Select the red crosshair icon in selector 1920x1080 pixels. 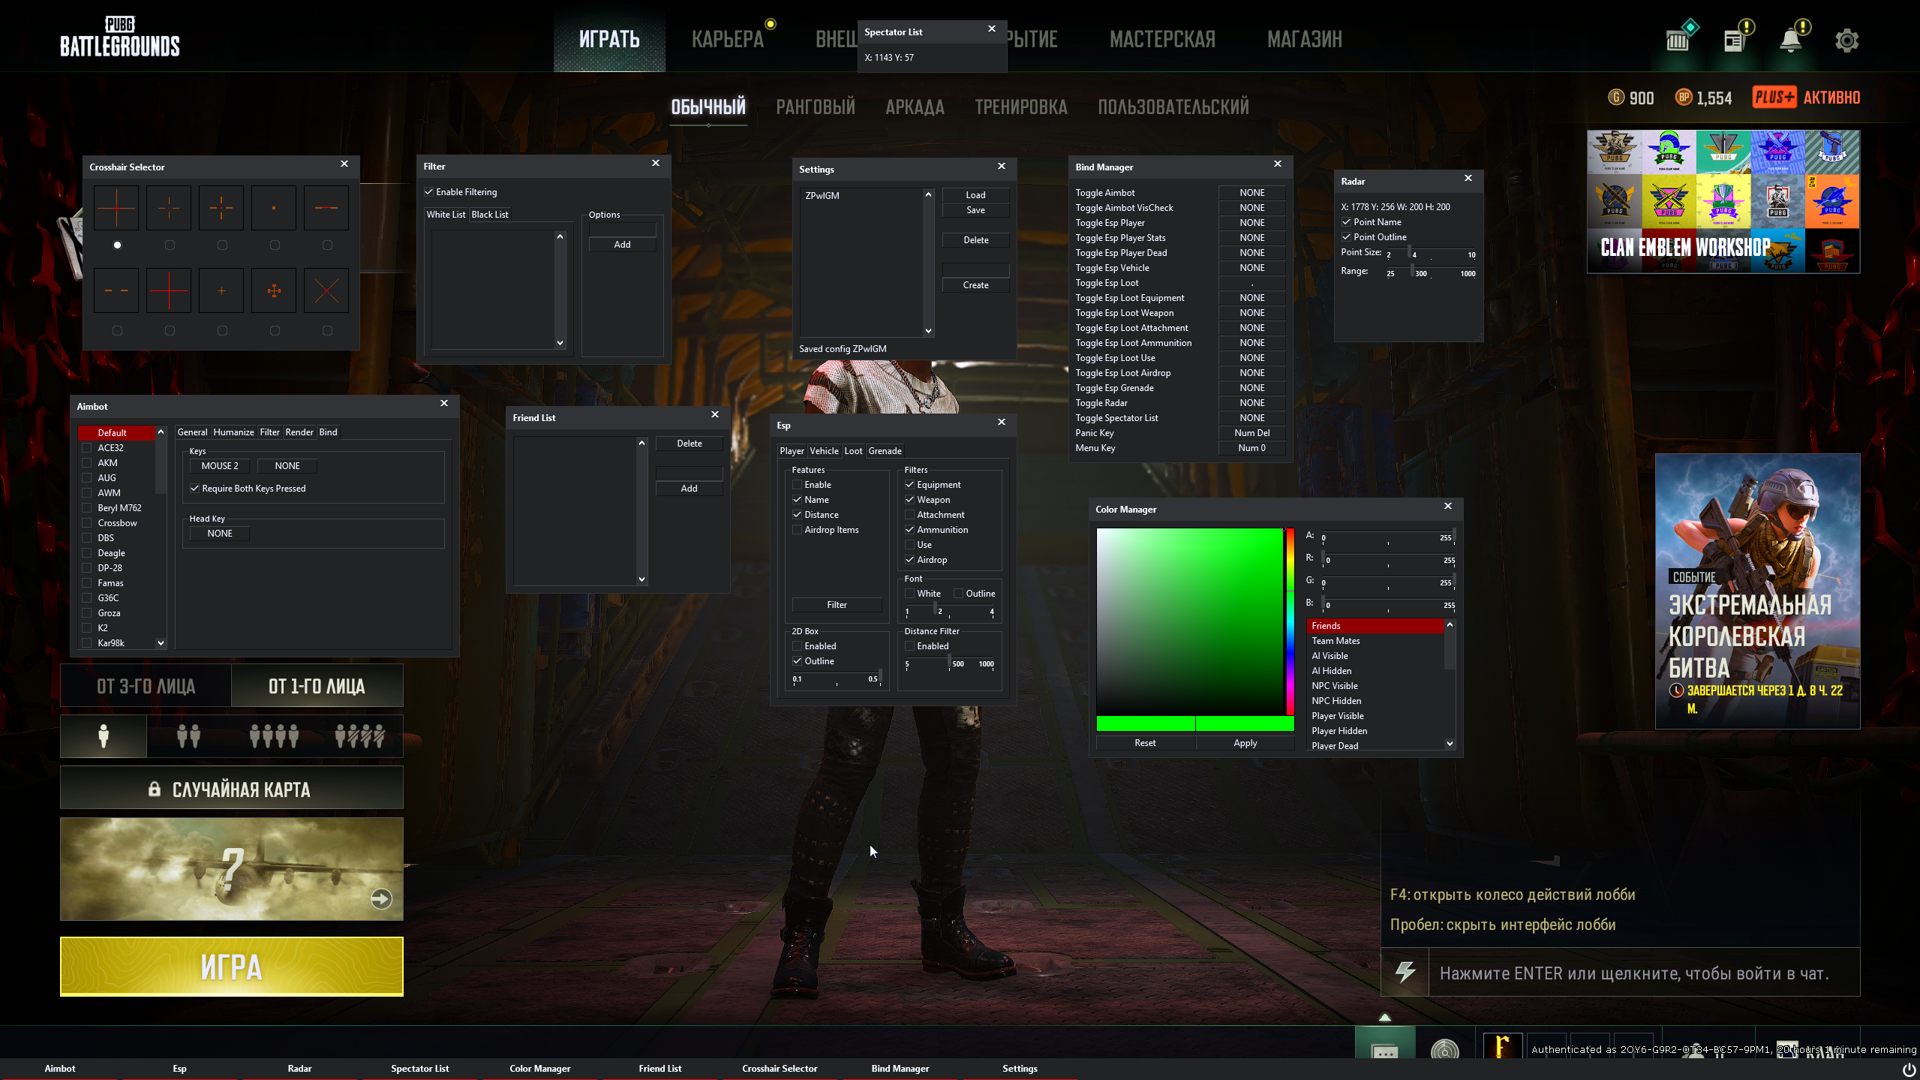click(169, 290)
